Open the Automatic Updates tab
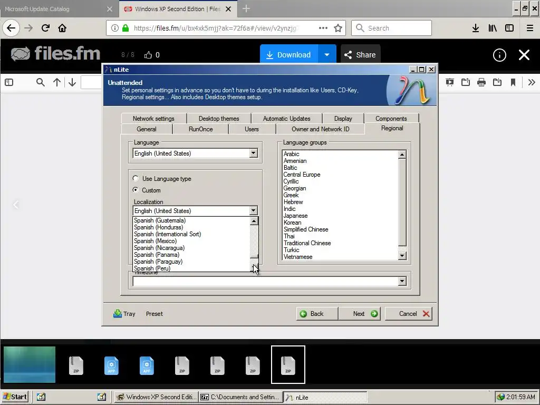540x405 pixels. click(286, 119)
